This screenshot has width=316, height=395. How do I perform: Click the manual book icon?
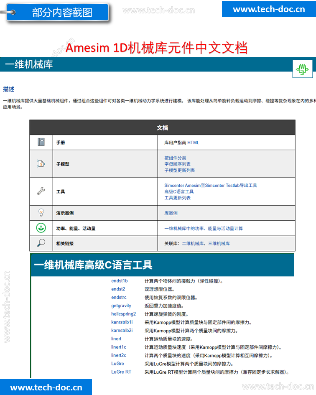click(x=41, y=142)
